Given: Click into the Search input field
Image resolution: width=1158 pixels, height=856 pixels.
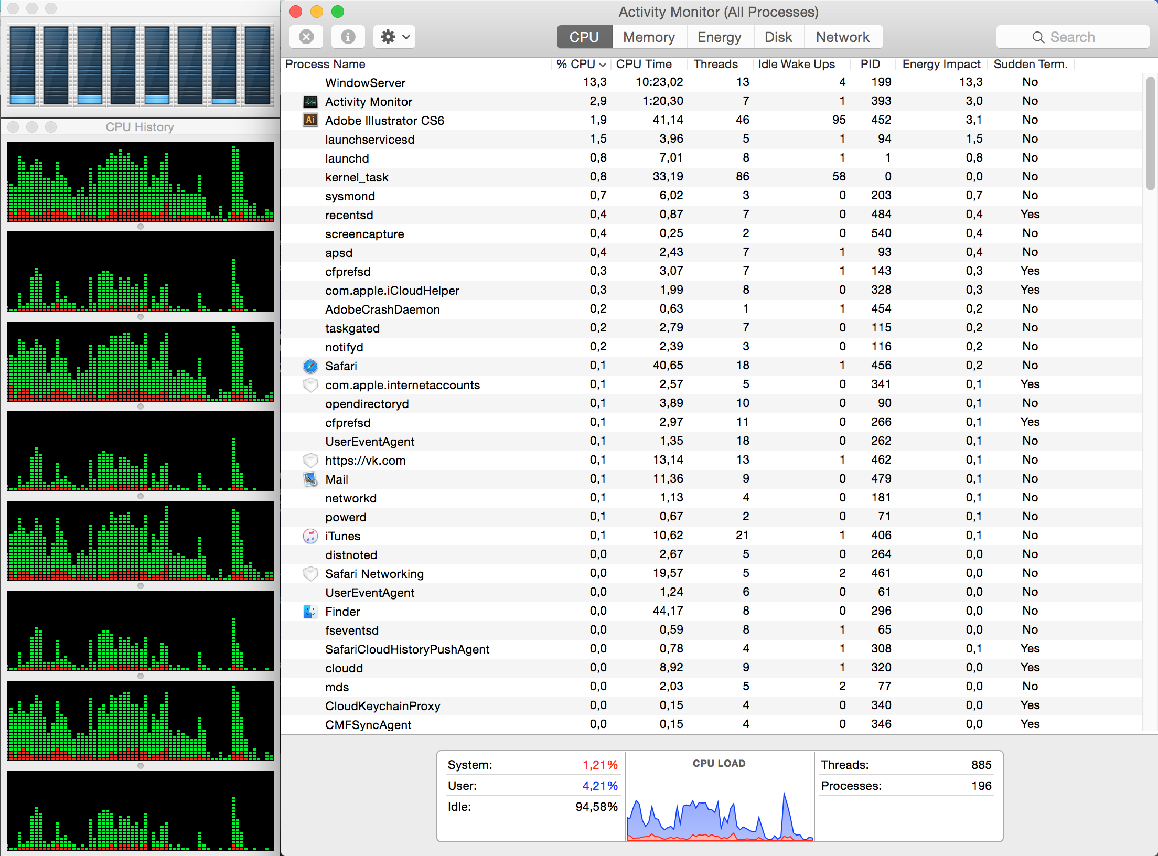Looking at the screenshot, I should click(1073, 37).
